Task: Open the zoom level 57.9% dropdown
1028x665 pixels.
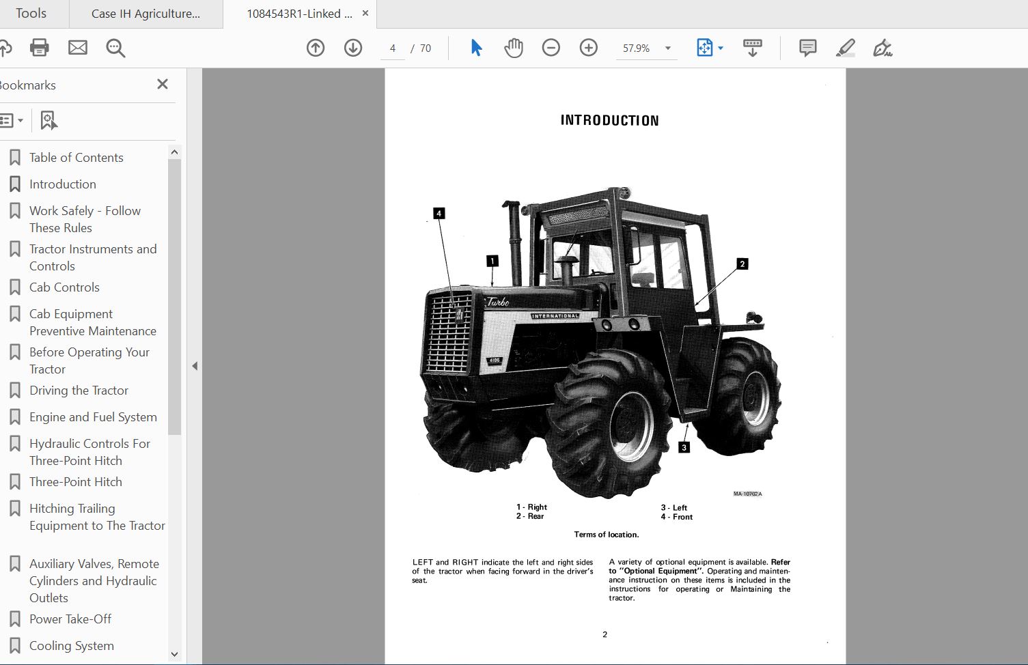Action: 667,48
